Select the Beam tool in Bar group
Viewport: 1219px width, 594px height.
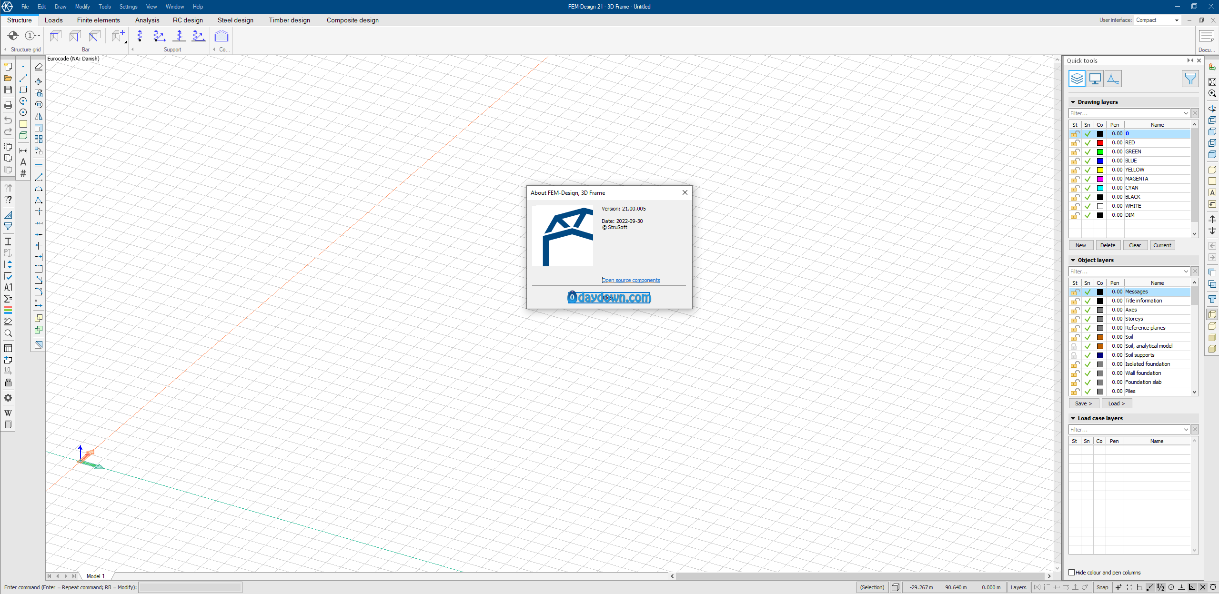(55, 36)
